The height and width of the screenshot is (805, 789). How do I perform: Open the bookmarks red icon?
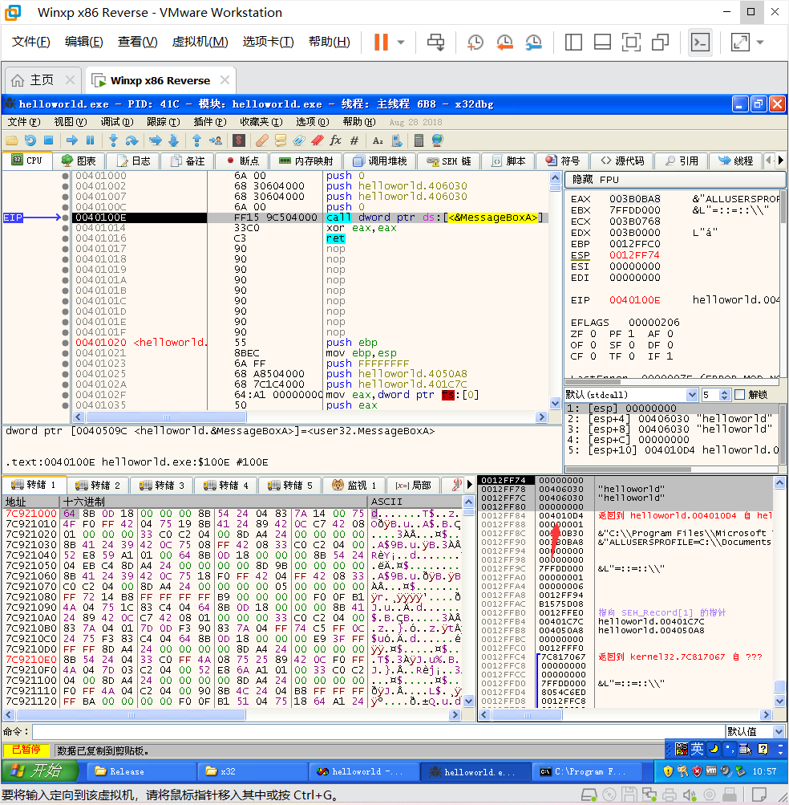317,140
